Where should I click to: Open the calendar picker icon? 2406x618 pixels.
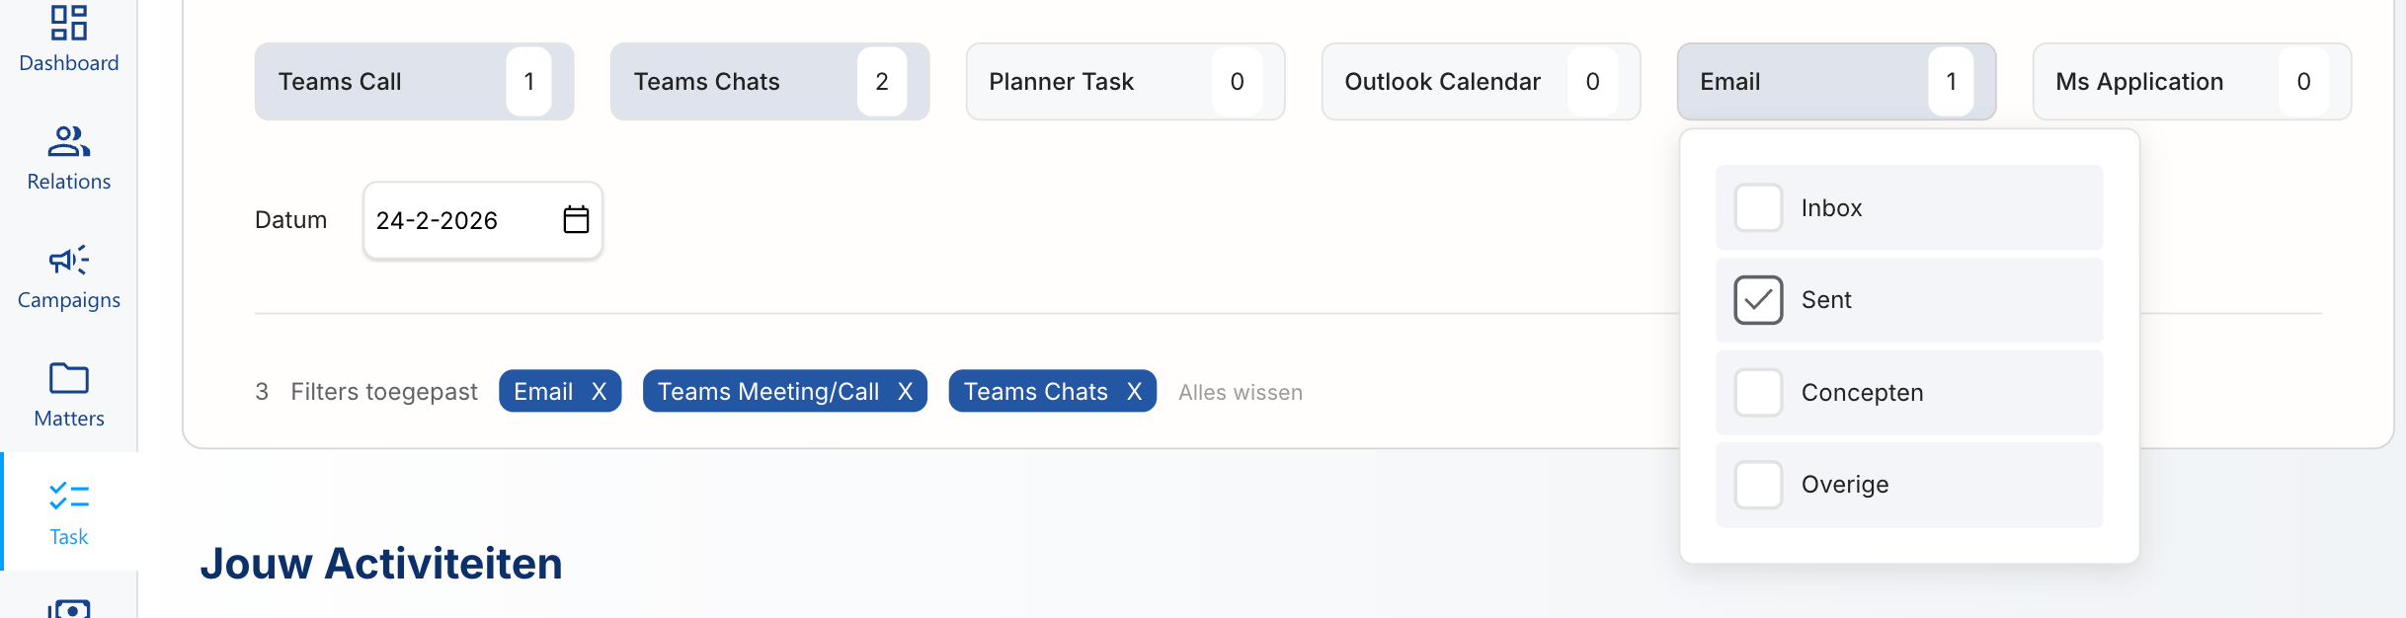(x=576, y=219)
